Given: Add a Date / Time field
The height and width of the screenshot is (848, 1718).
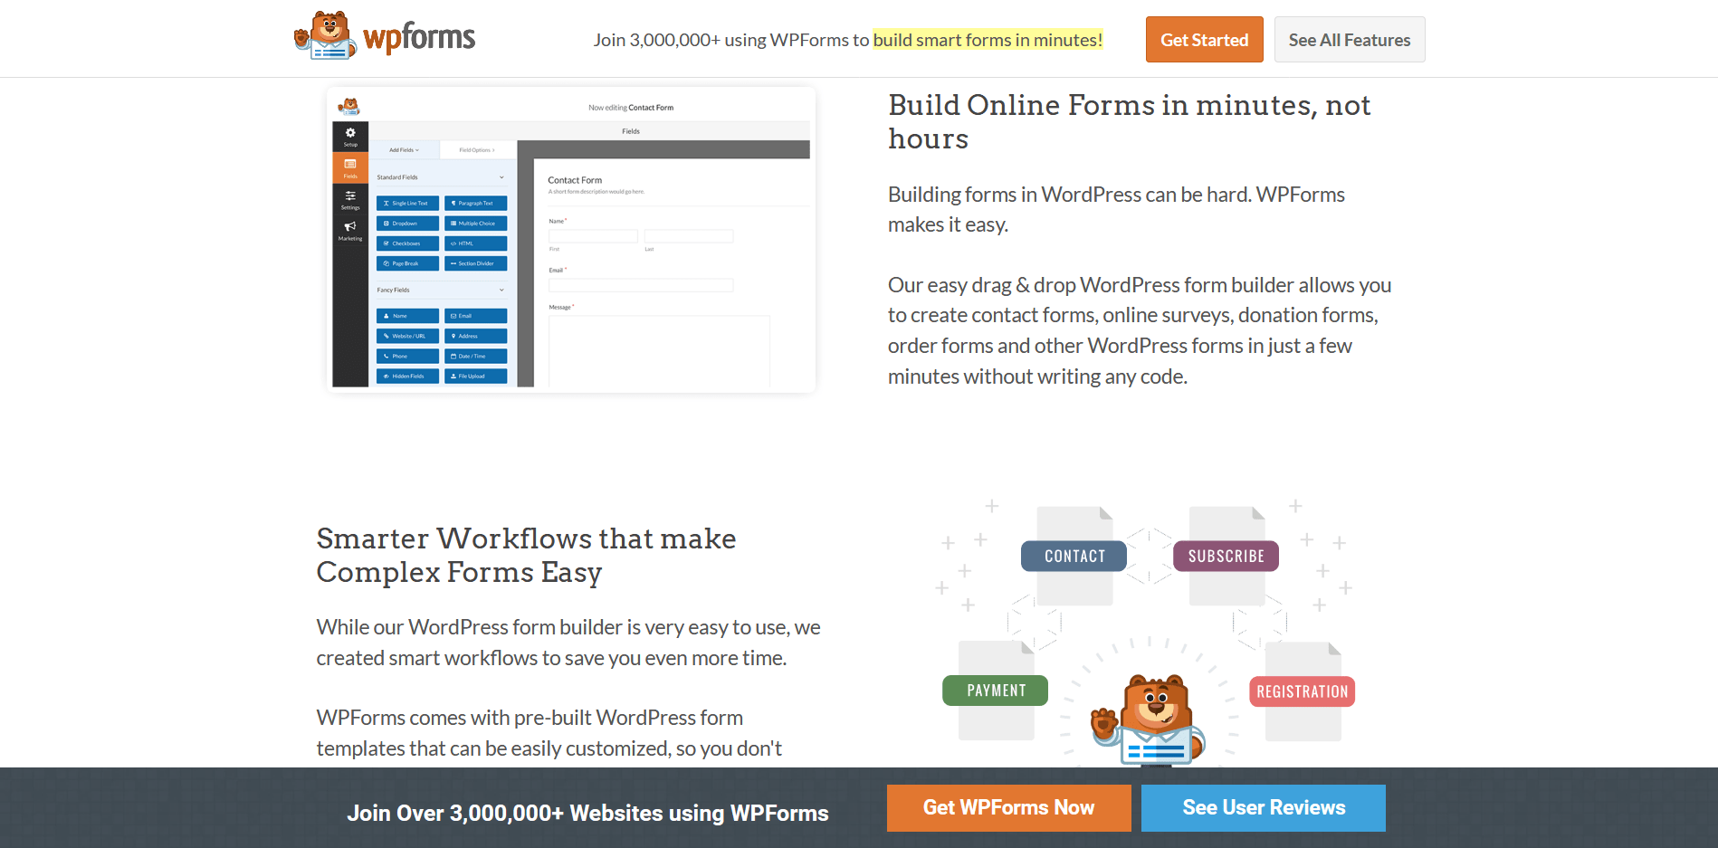Looking at the screenshot, I should (x=475, y=356).
